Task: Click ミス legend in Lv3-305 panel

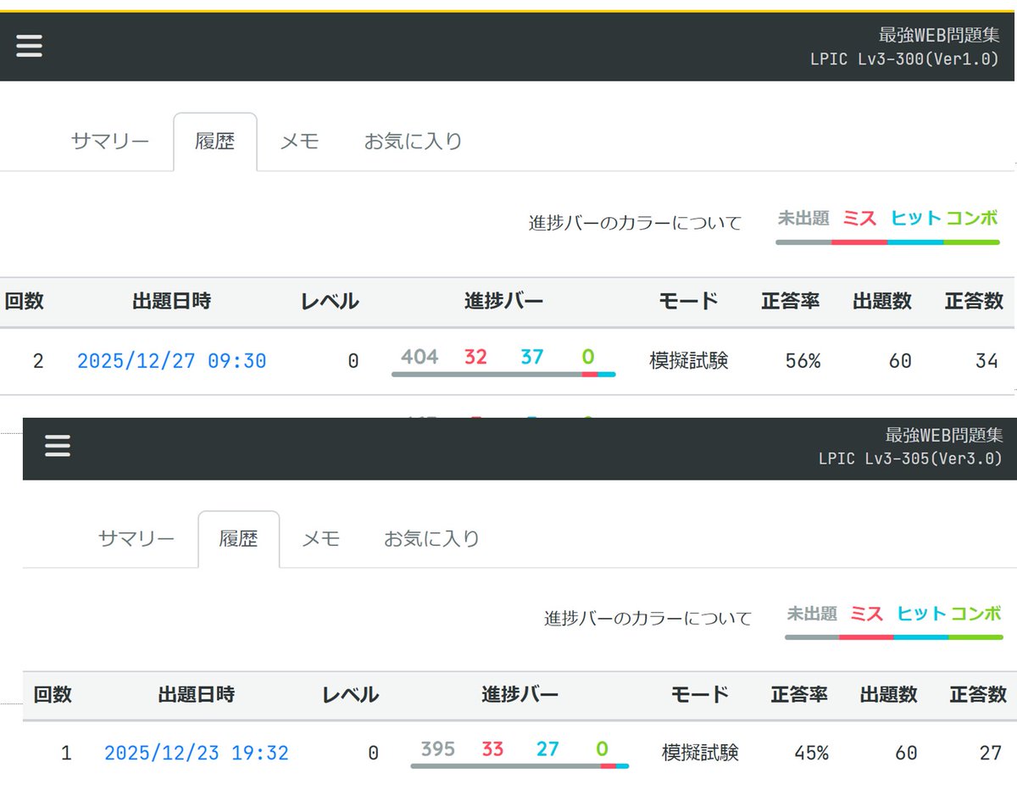Action: click(866, 614)
